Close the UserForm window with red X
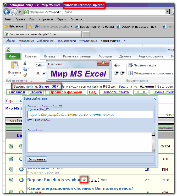The height and width of the screenshot is (196, 177). coord(103,63)
